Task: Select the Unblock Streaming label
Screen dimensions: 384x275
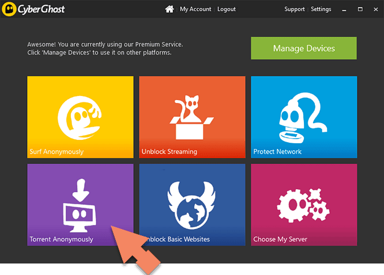Action: (169, 152)
